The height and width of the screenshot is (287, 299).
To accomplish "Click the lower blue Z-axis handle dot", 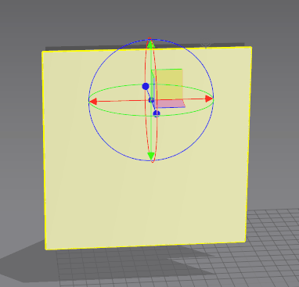I will pos(157,113).
